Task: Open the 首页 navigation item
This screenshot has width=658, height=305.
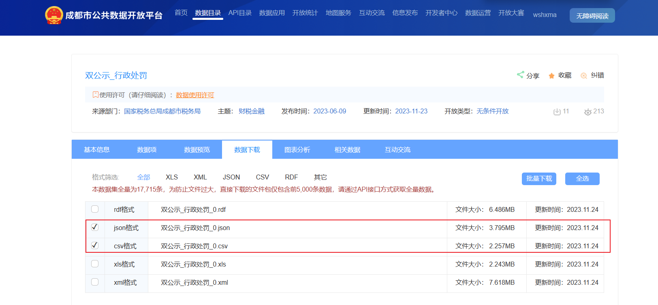Action: 181,13
